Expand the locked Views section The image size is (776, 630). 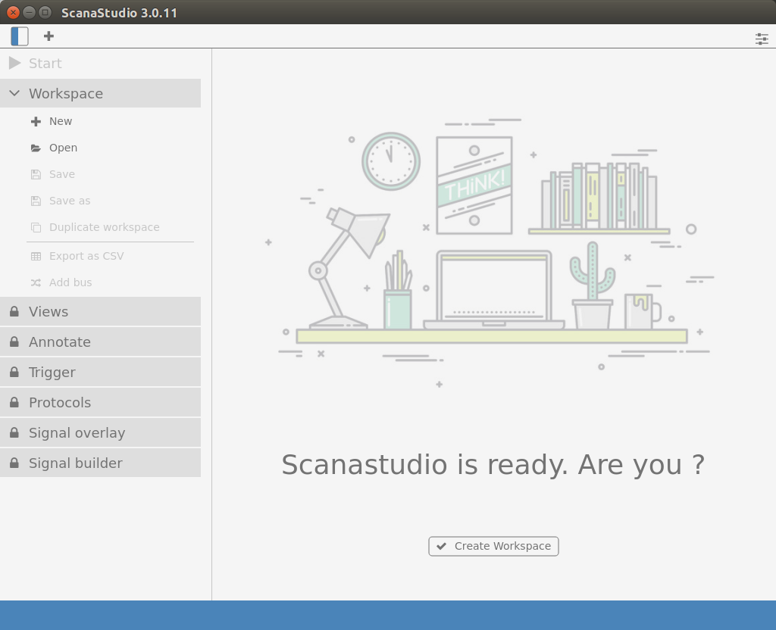coord(101,311)
